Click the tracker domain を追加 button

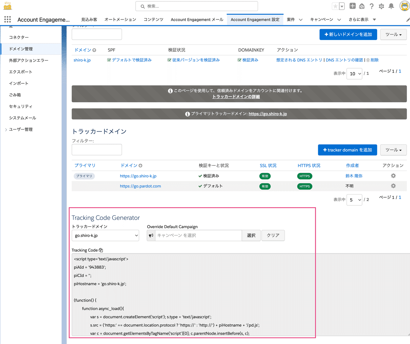click(x=347, y=150)
